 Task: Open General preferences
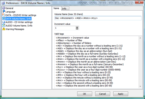click(x=9, y=8)
